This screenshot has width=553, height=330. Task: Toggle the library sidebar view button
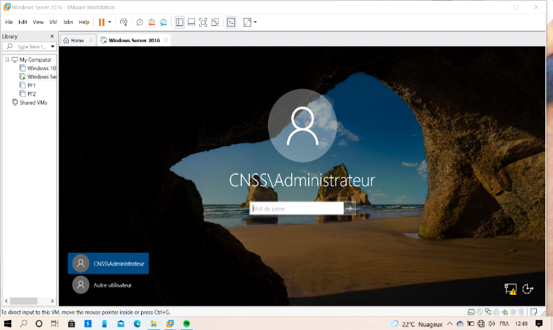point(180,22)
